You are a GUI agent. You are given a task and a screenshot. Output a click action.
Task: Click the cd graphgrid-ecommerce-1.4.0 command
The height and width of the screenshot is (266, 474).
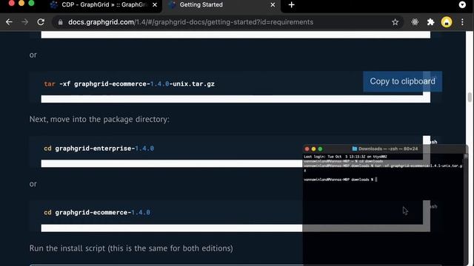point(97,212)
